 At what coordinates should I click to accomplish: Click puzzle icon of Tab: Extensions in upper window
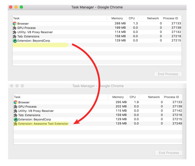coord(15,36)
